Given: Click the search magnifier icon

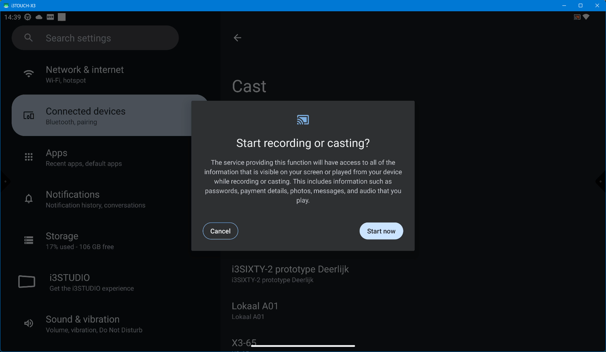Looking at the screenshot, I should [28, 38].
